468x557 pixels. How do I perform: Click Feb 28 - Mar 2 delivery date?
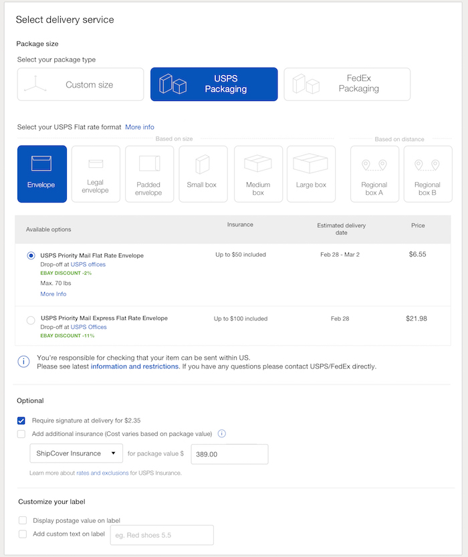(340, 255)
